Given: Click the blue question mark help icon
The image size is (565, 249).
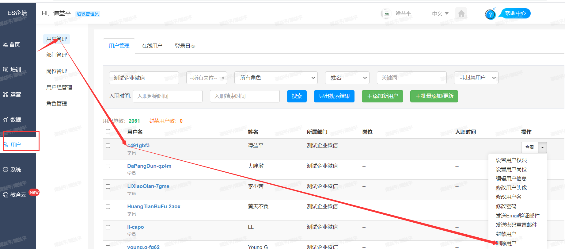Looking at the screenshot, I should pos(490,14).
